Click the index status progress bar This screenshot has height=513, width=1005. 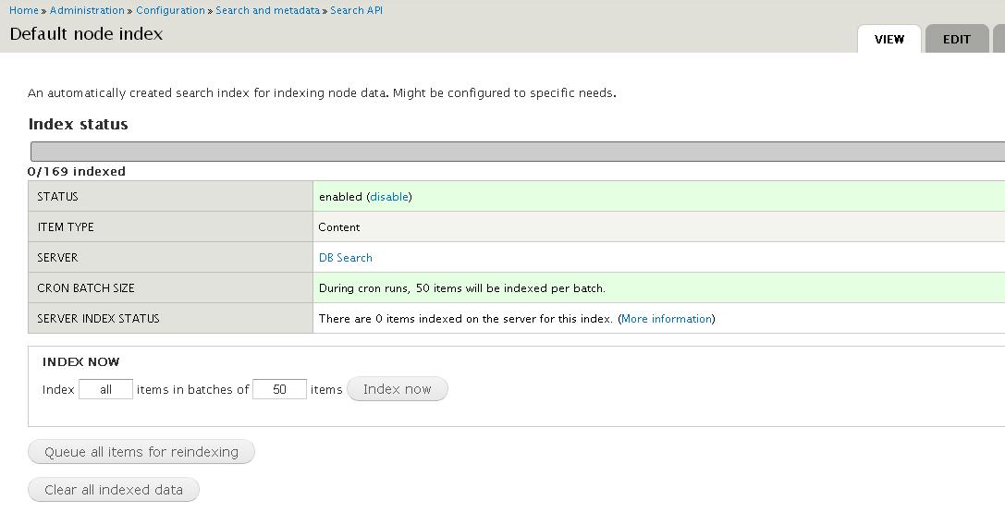pyautogui.click(x=517, y=152)
